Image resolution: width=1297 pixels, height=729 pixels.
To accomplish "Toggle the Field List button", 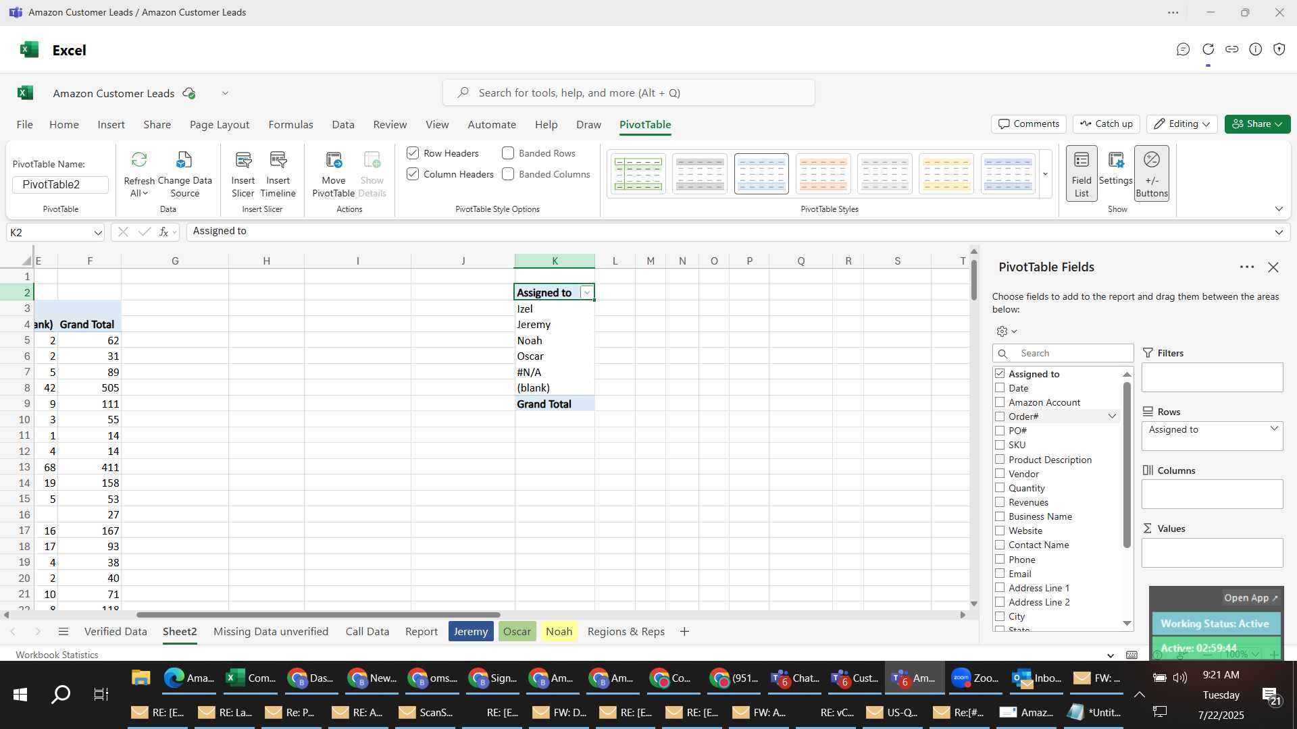I will pos(1082,173).
